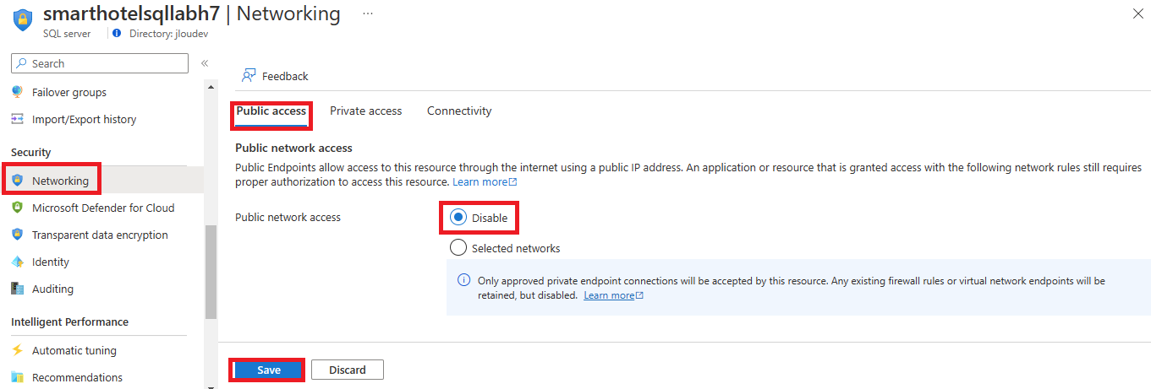
Task: Collapse the sidebar with double-chevron
Action: [x=205, y=63]
